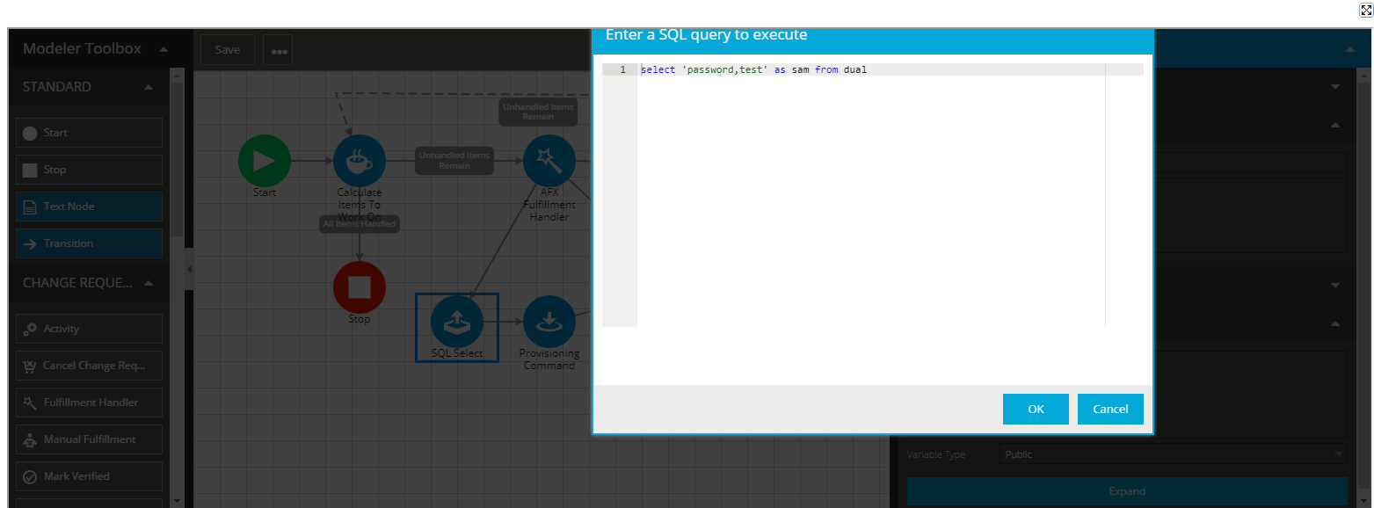Collapse the STANDARD section of the toolbox
Viewport: 1374px width, 508px height.
pyautogui.click(x=148, y=86)
